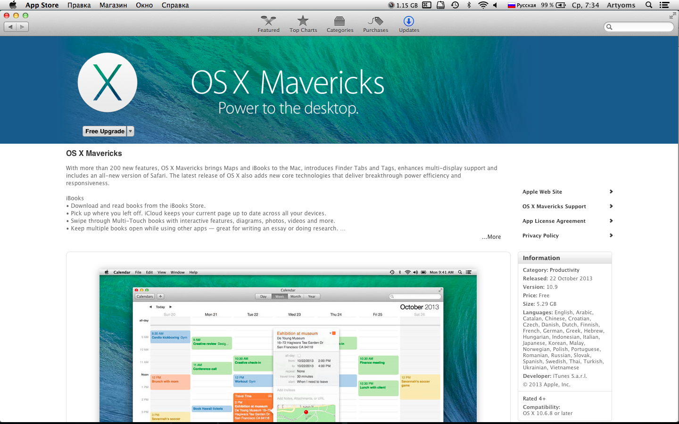
Task: Click the OS X Mavericks title heading
Action: click(94, 154)
